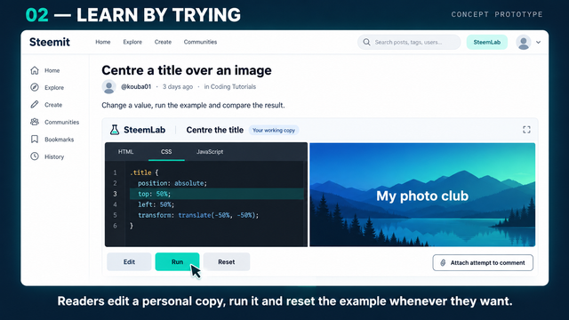This screenshot has width=569, height=320.
Task: Open the Coding Tutorials community link
Action: [233, 87]
